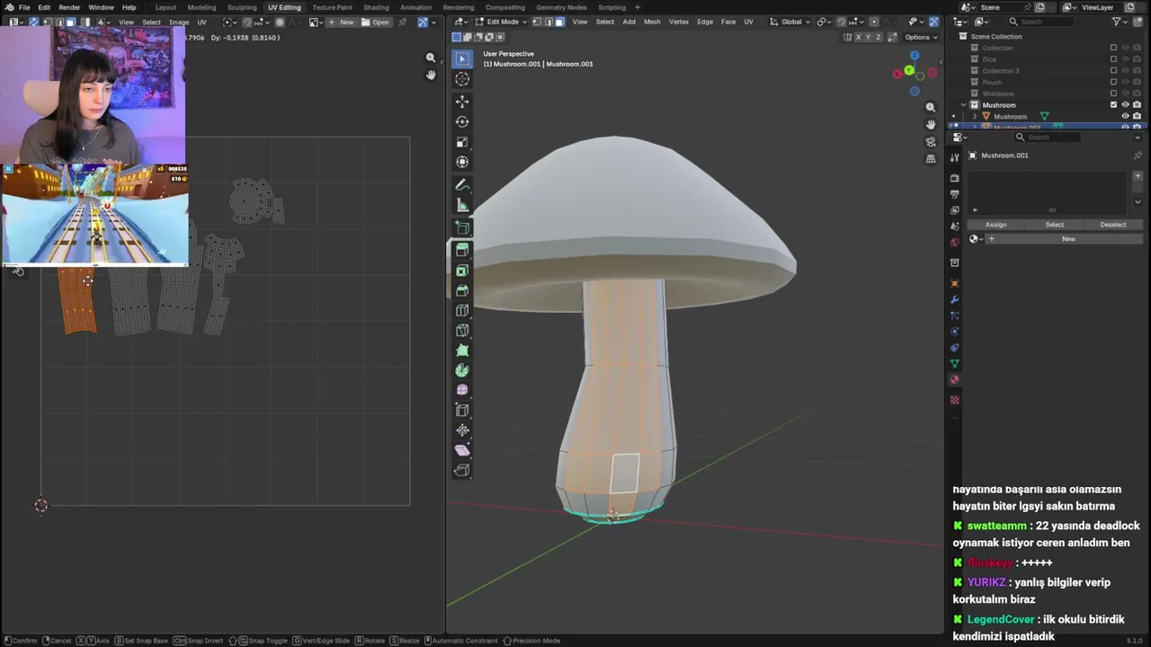The width and height of the screenshot is (1151, 647).
Task: Click the Deselect button in material panel
Action: click(x=1112, y=225)
